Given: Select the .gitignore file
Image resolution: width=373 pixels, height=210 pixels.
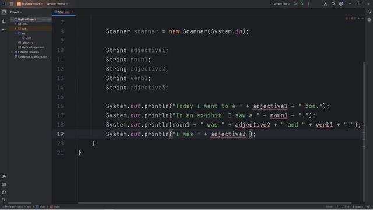Looking at the screenshot, I should tap(26, 43).
